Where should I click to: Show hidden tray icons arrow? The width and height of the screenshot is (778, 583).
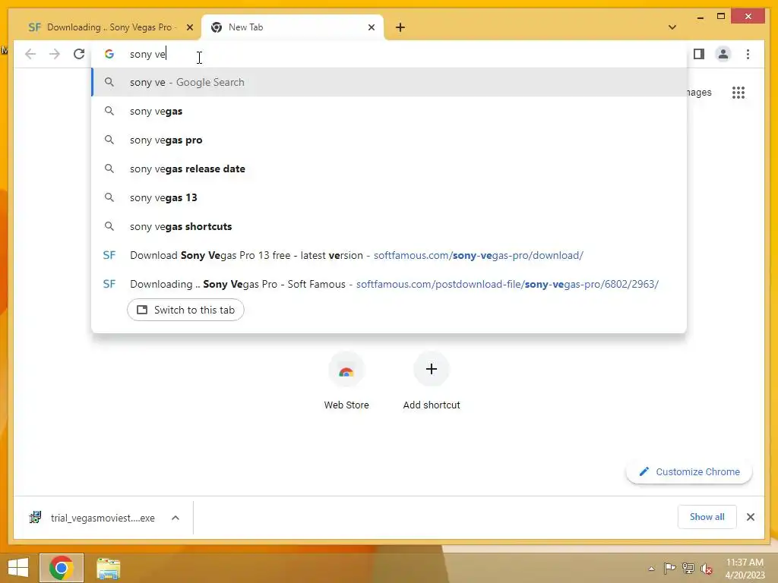click(x=651, y=568)
